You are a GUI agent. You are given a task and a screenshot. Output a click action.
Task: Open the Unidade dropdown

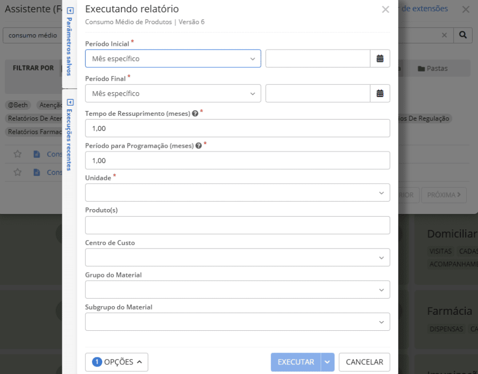[x=237, y=193]
